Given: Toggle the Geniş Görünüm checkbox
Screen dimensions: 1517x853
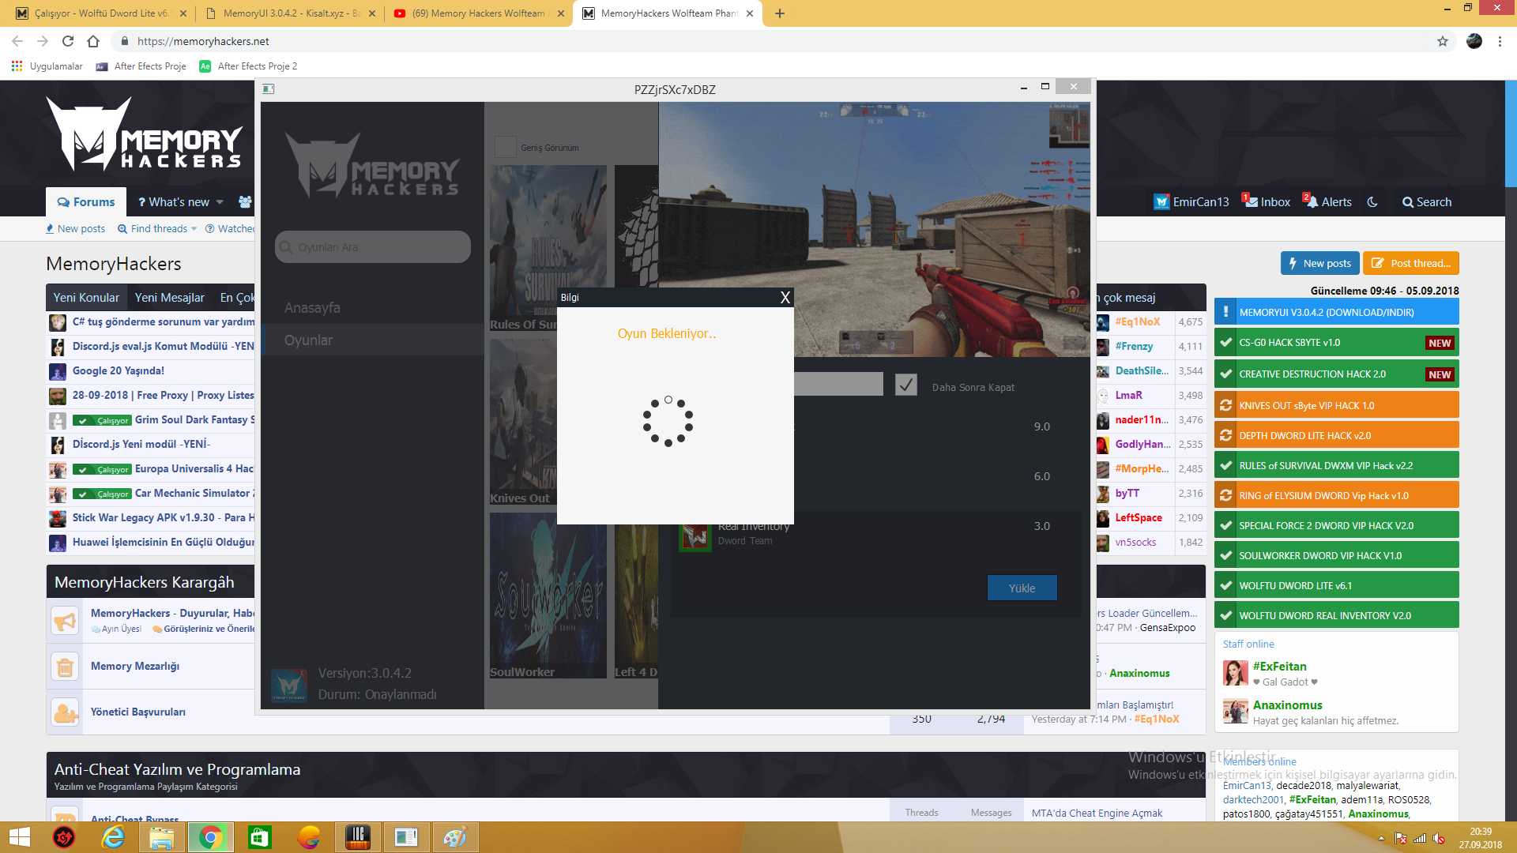Looking at the screenshot, I should [505, 147].
